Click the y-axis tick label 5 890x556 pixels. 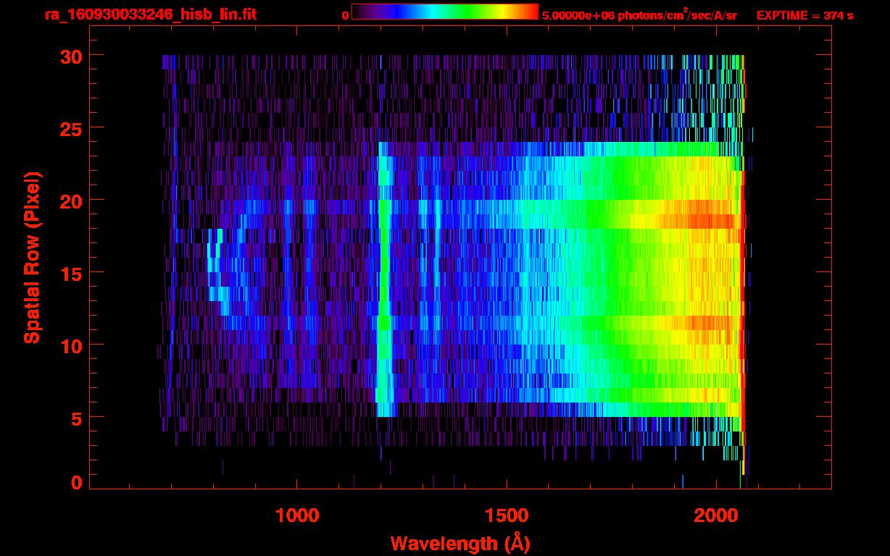[78, 418]
